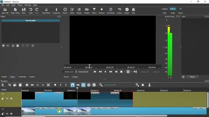209x117 pixels.
Task: Switch to the Source tab
Action: point(66,77)
